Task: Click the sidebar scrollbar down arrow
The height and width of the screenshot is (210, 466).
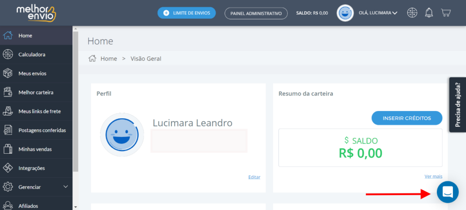Action: (76, 207)
